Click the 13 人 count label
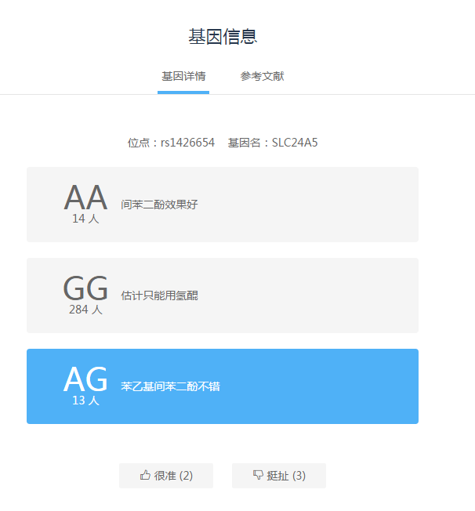 coord(85,400)
